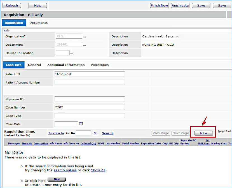
Task: Focus the Patient Account Number field
Action: pos(90,82)
